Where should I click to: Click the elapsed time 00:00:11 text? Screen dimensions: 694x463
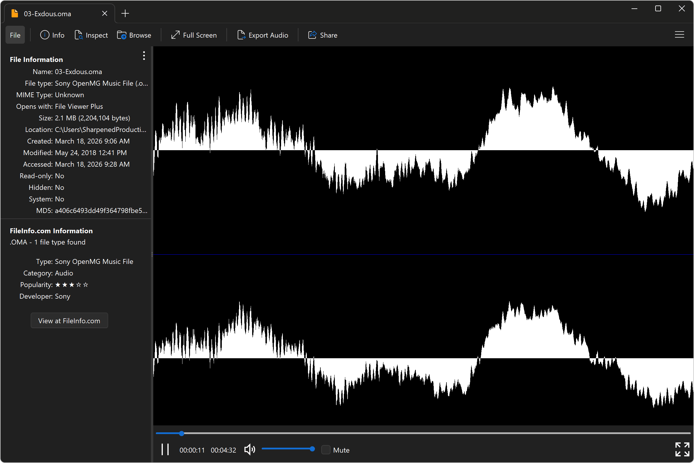[192, 450]
